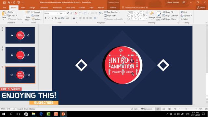Select slide 1 thumbnail
Viewport: 208px width, 117px height.
pos(20,35)
